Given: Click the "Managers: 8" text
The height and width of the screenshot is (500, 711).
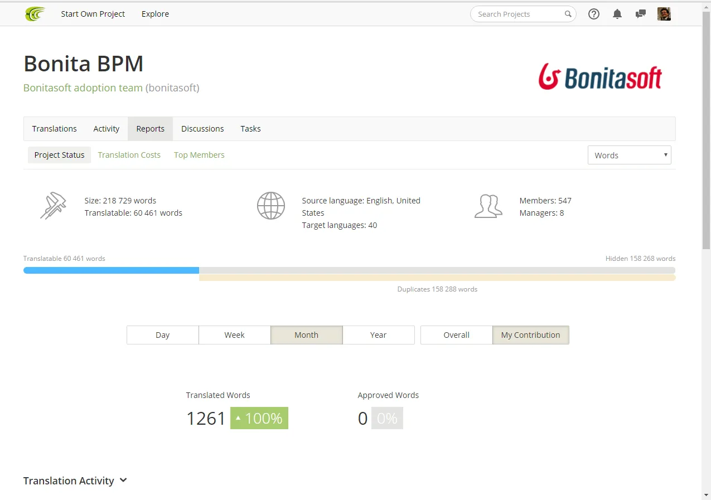Looking at the screenshot, I should point(541,213).
